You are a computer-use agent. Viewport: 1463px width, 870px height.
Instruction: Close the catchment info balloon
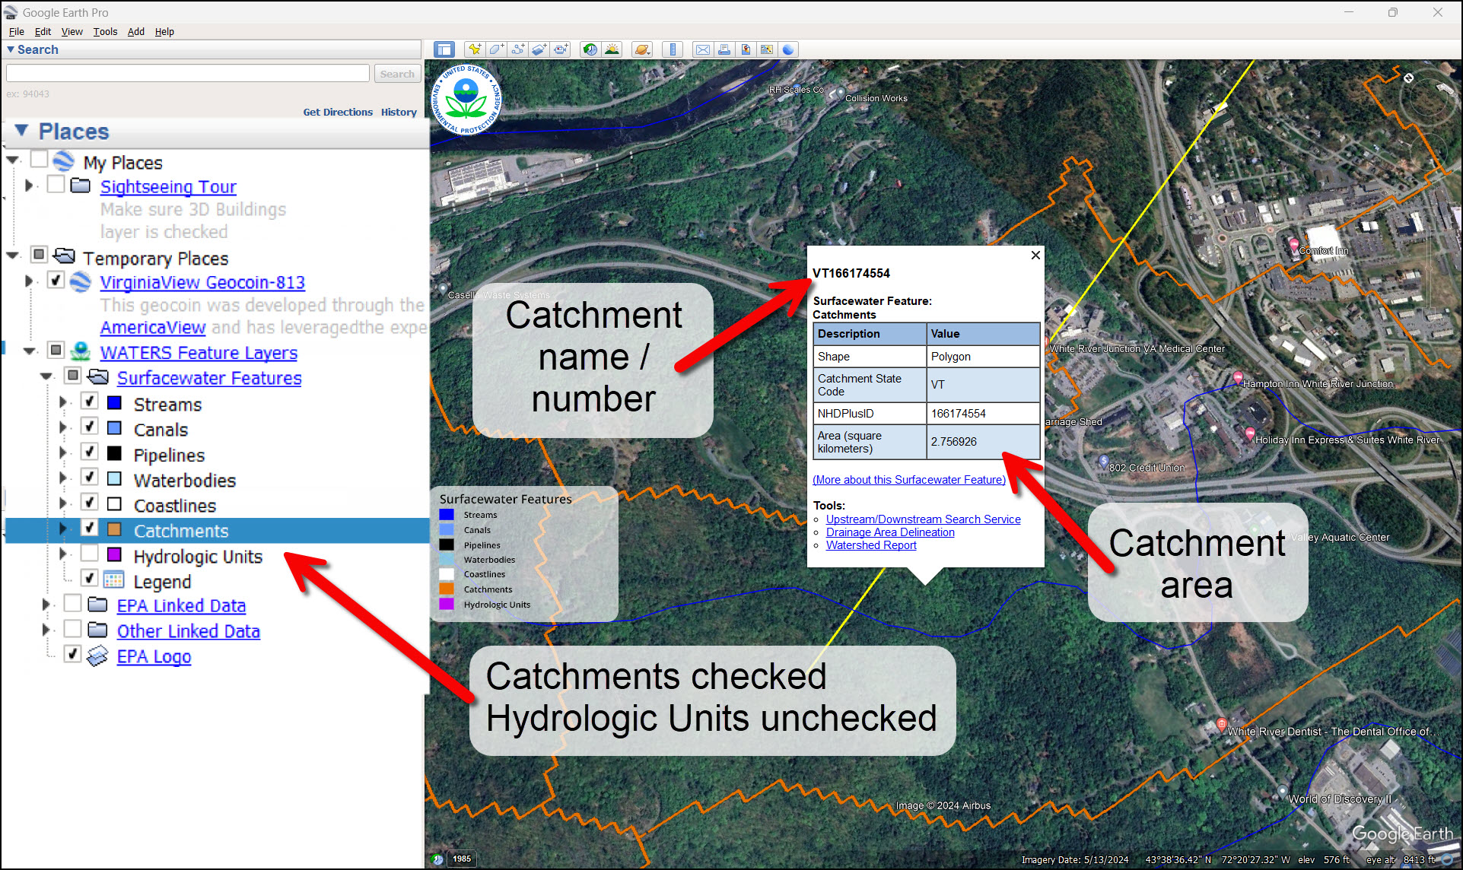tap(1035, 256)
